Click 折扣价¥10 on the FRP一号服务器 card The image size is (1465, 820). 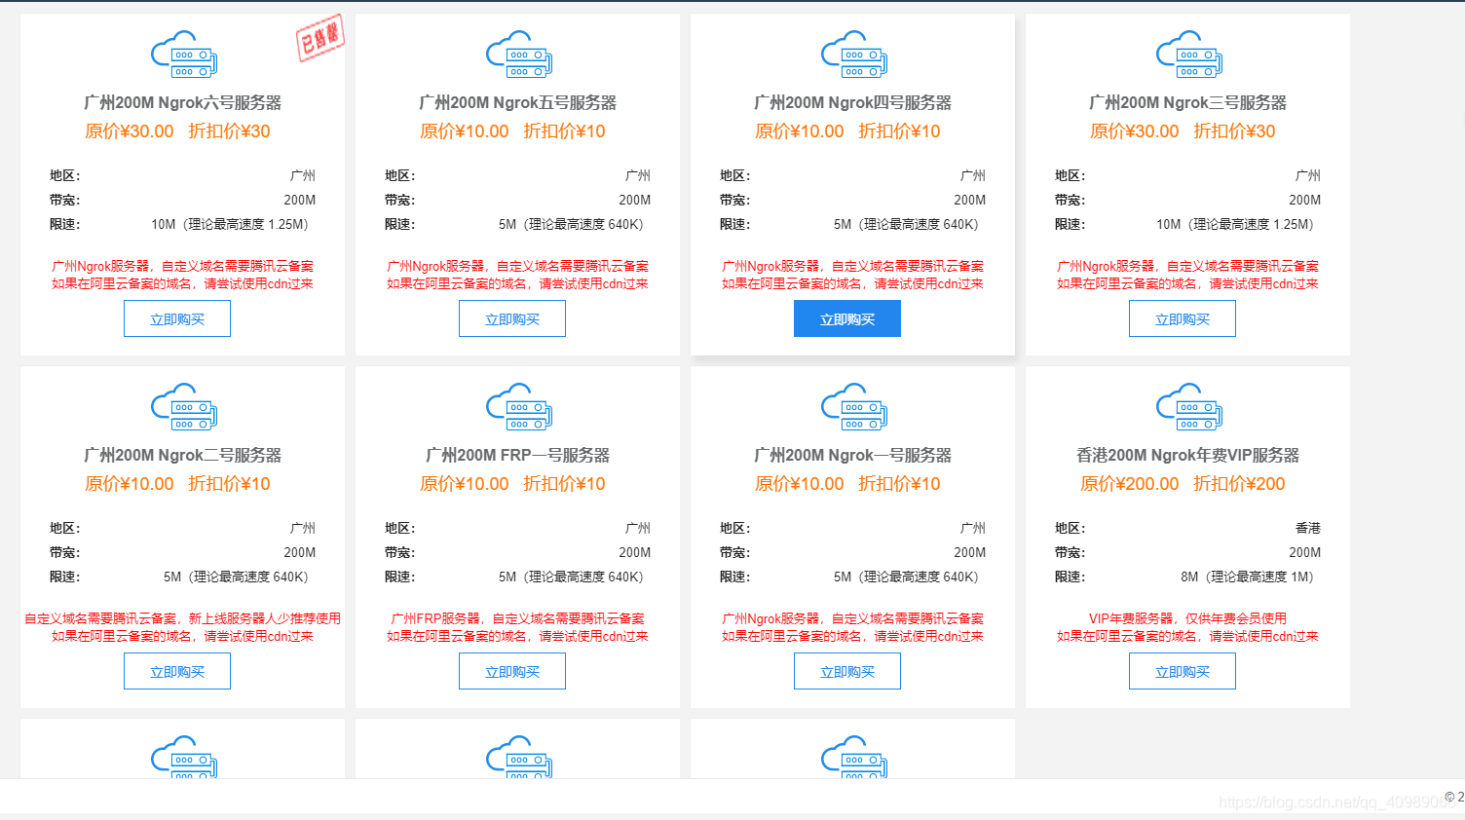pos(564,484)
